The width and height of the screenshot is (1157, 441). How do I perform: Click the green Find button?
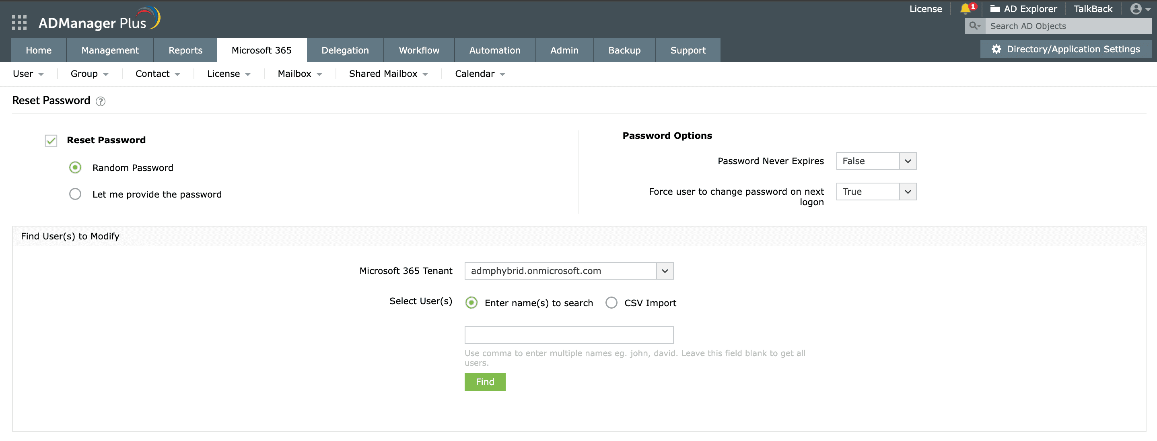(485, 382)
